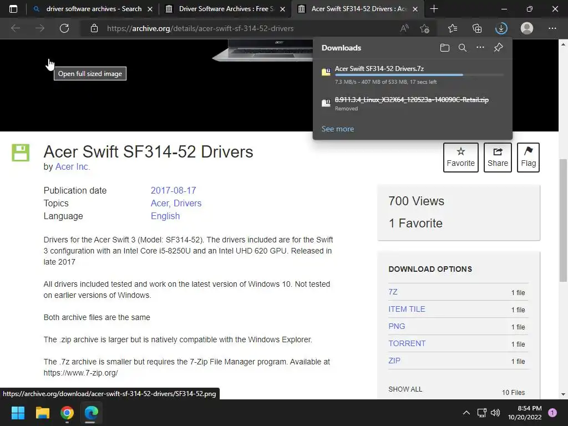Click the green software floppy icon
The image size is (568, 426).
(x=21, y=153)
